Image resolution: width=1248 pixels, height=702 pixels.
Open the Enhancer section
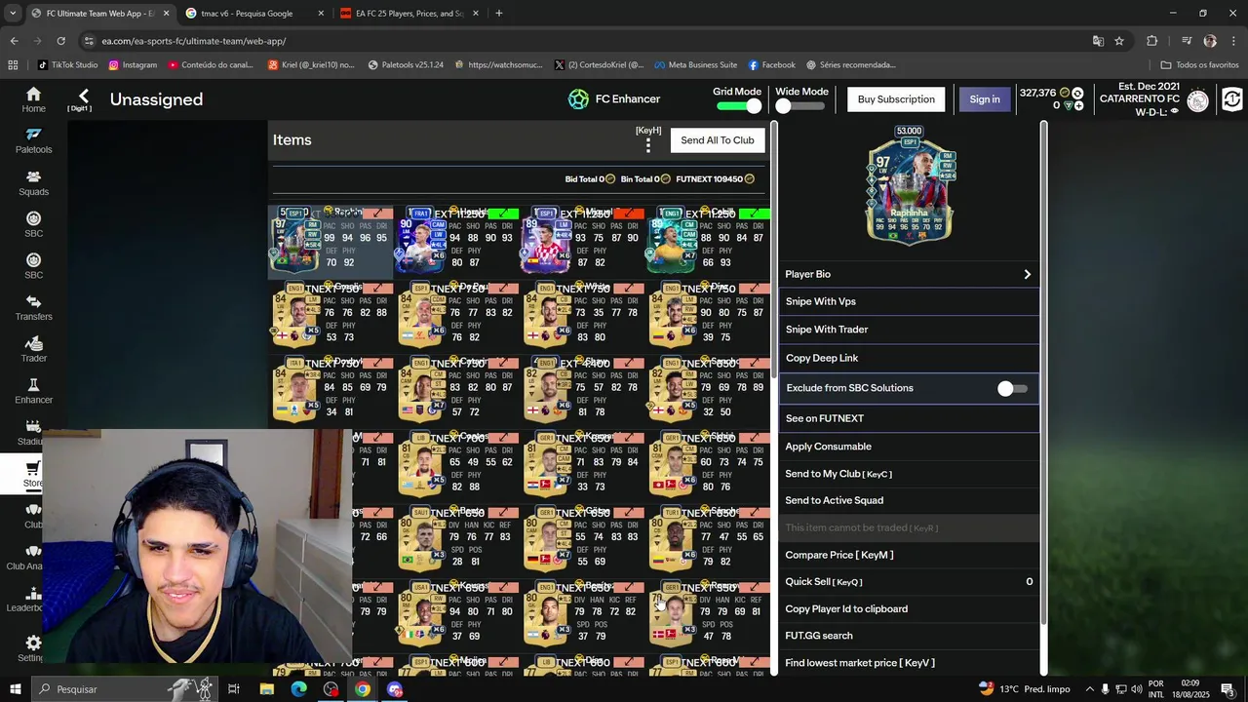pos(33,391)
